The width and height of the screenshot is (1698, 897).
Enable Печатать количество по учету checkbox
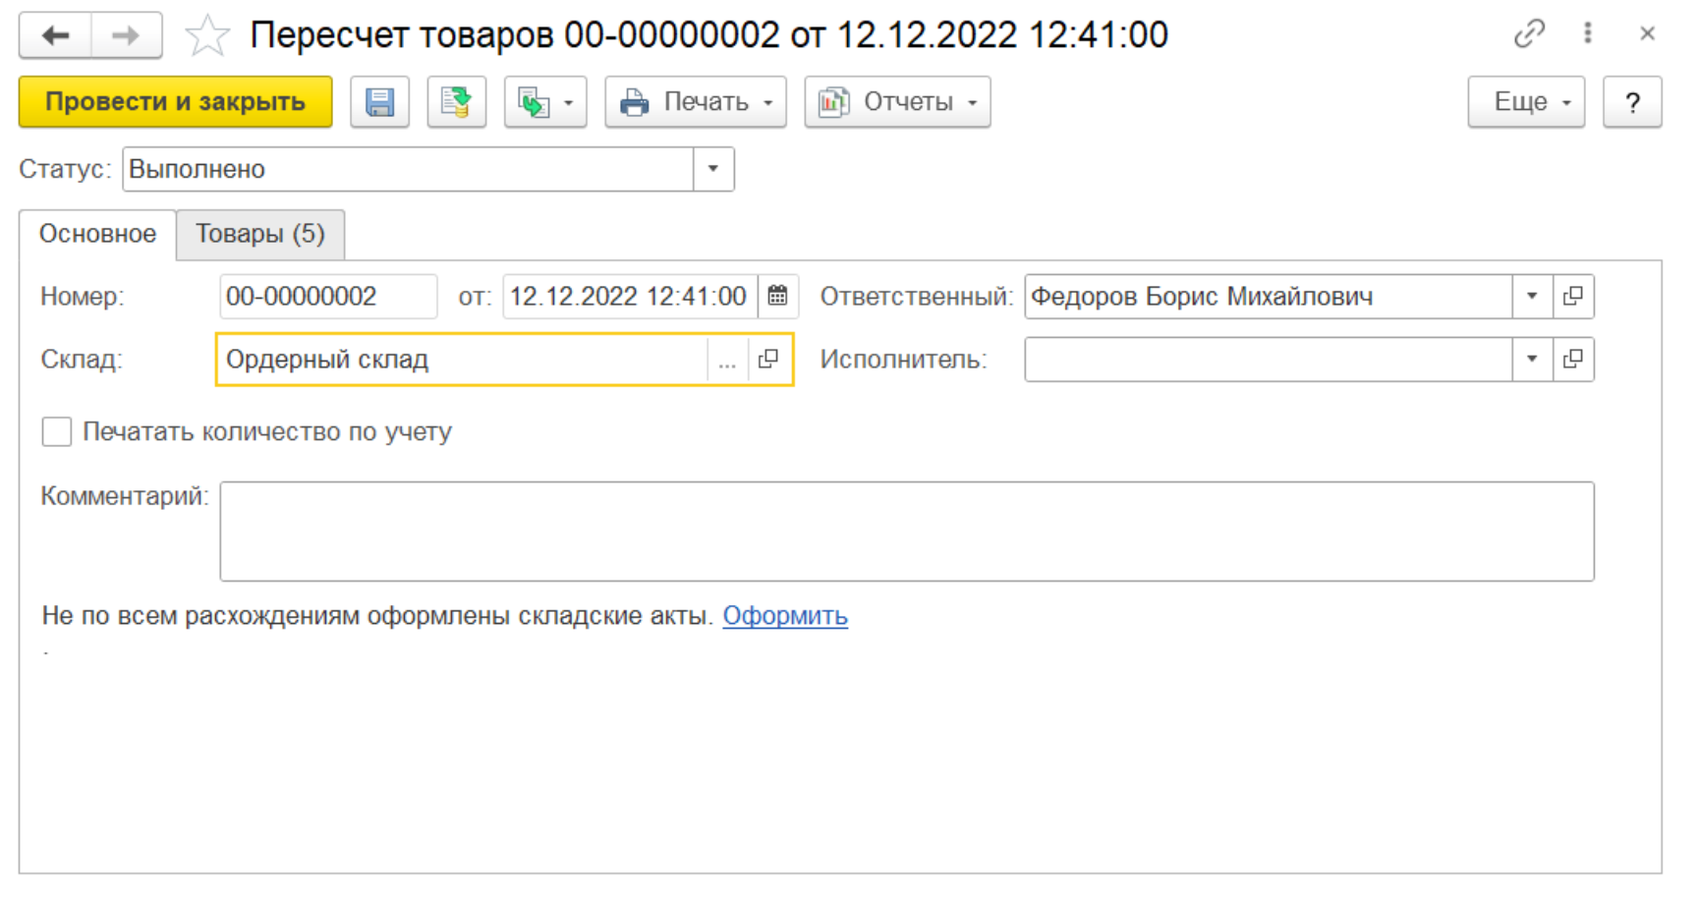pyautogui.click(x=57, y=431)
